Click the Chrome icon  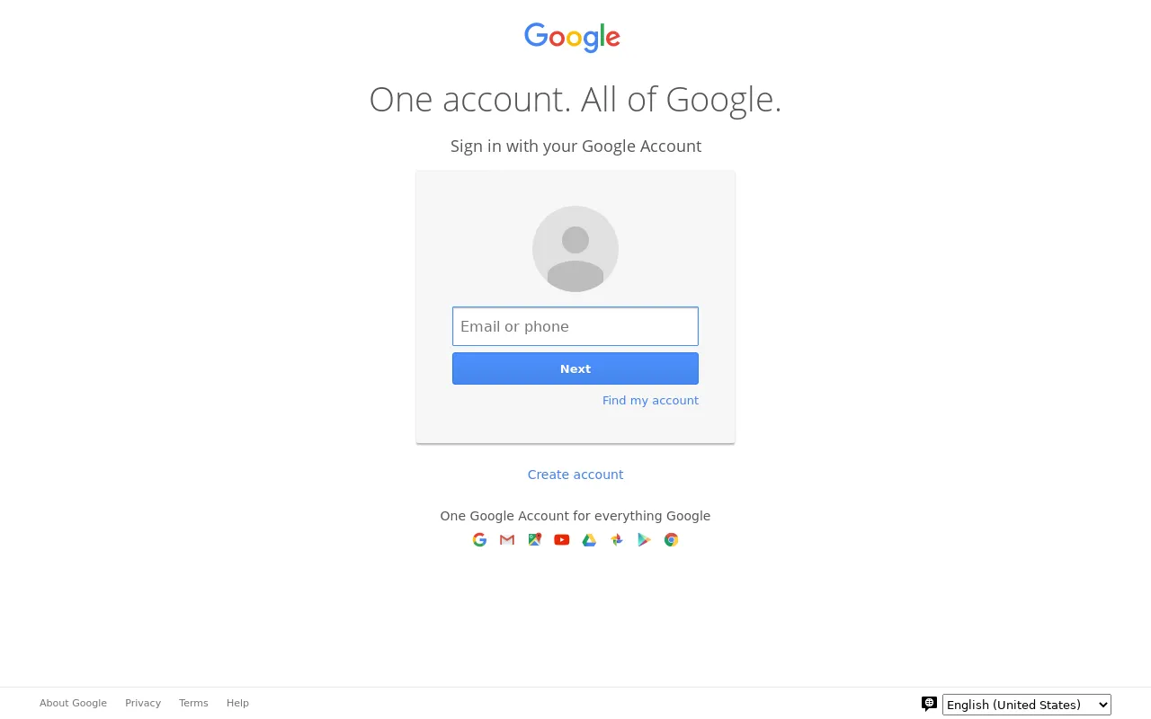(671, 539)
